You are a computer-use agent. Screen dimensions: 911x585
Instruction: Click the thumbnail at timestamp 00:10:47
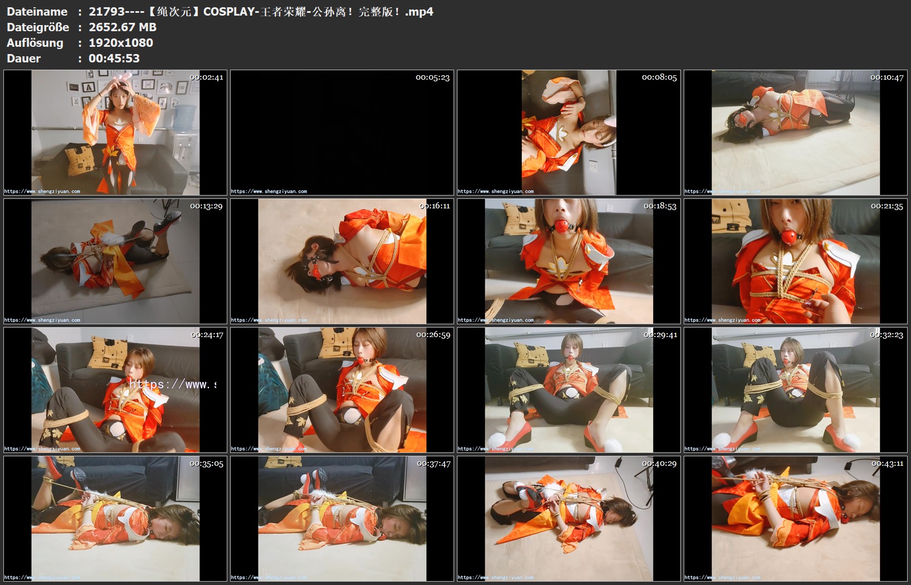[x=796, y=133]
